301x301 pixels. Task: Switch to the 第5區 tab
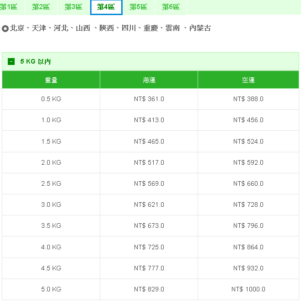(138, 7)
